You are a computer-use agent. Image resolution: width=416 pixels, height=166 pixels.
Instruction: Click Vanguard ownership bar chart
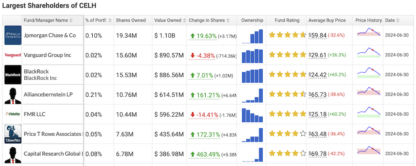coord(252,56)
